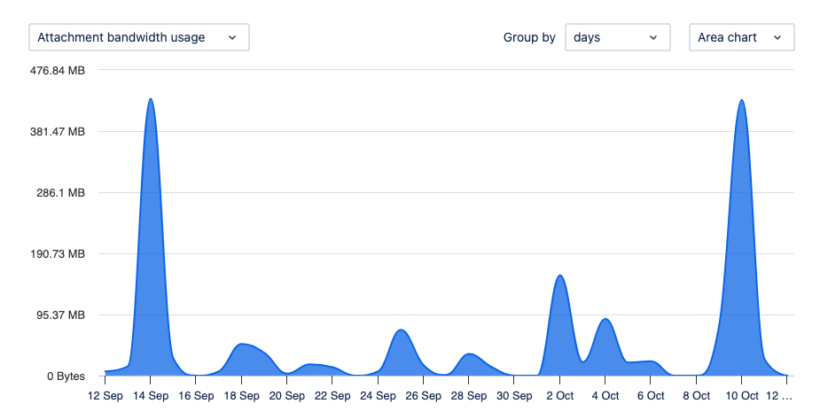Screen dimensions: 820x419
Task: Select the 30 Sep x-axis label
Action: (x=514, y=396)
